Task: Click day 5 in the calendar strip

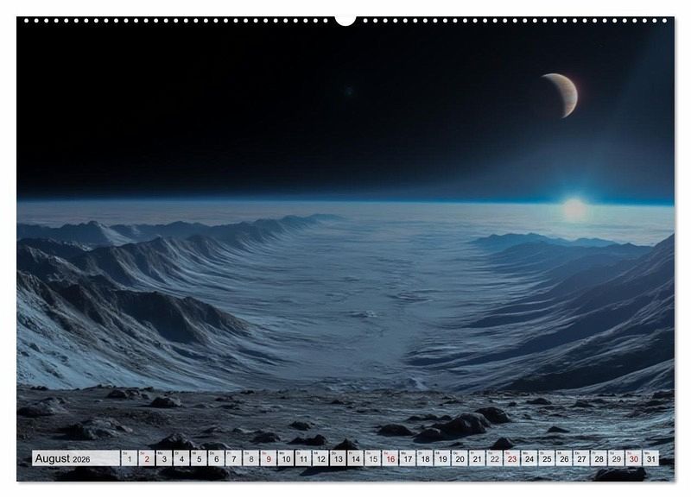Action: pos(199,459)
